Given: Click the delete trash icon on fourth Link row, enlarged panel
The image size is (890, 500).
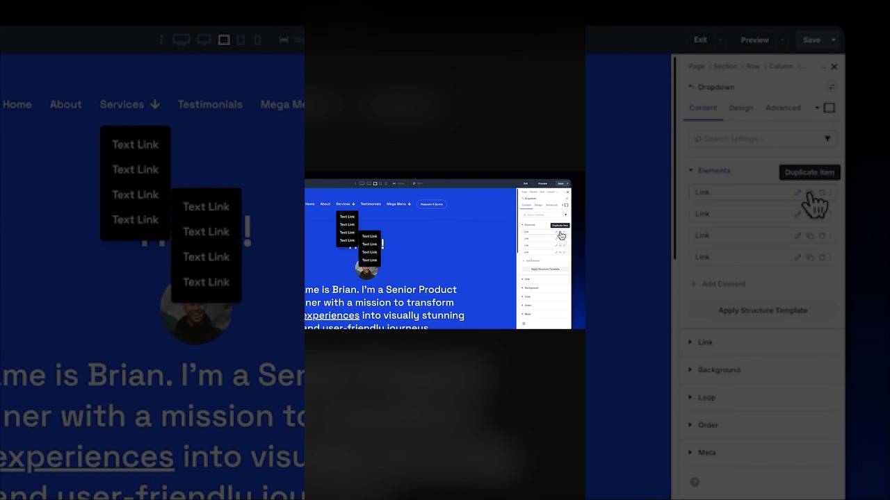Looking at the screenshot, I should [822, 257].
